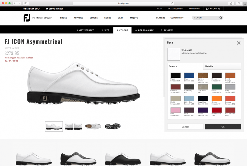
Task: Open the Socks menu
Action: [x=107, y=18]
